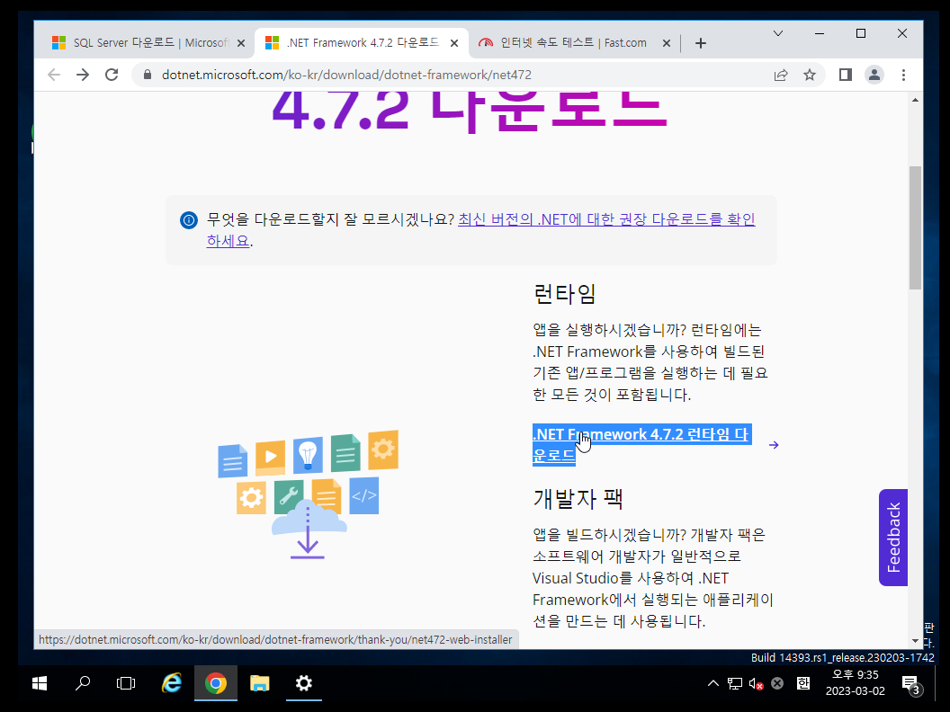The image size is (950, 712).
Task: Show hidden tray icons chevron
Action: click(x=713, y=683)
